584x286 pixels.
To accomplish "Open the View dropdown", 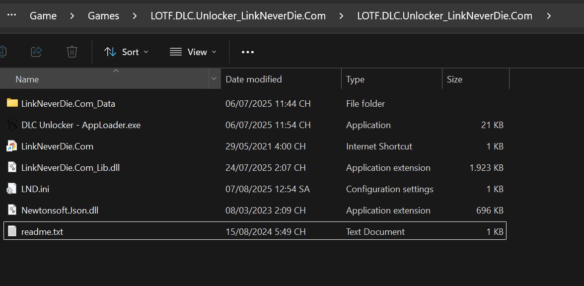I will coord(193,52).
